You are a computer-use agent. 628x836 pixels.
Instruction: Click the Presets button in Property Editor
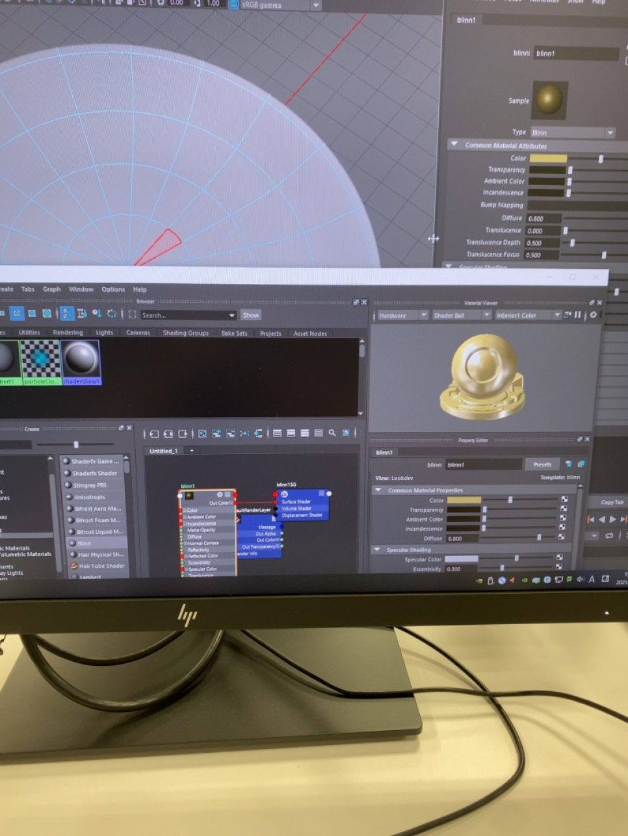542,464
